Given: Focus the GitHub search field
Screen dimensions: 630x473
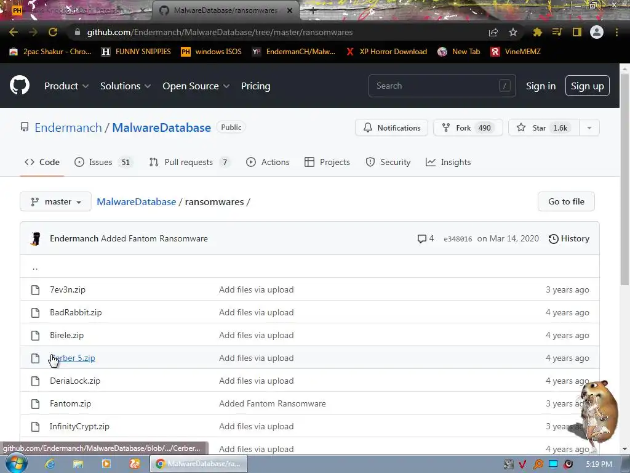Looking at the screenshot, I should point(442,86).
